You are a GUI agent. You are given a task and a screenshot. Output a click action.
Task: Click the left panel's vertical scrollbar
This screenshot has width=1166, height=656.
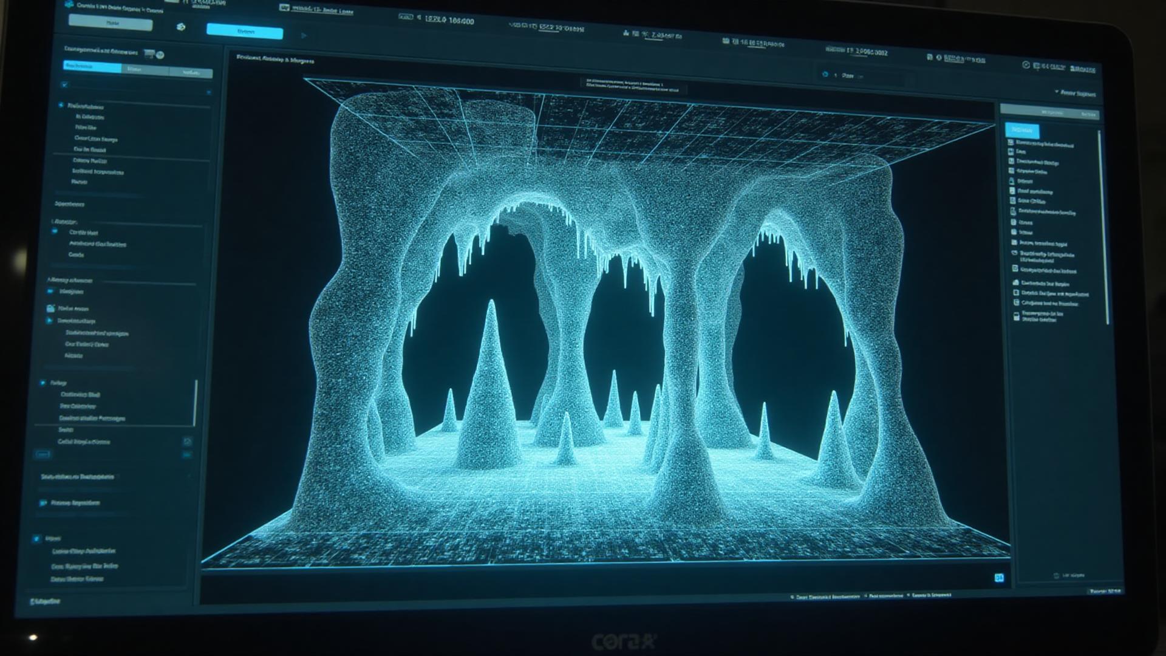point(196,403)
